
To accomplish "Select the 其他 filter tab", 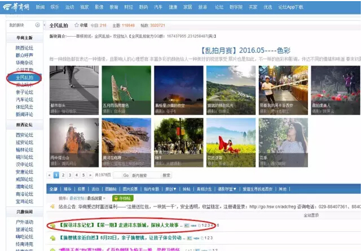I will coord(282,189).
